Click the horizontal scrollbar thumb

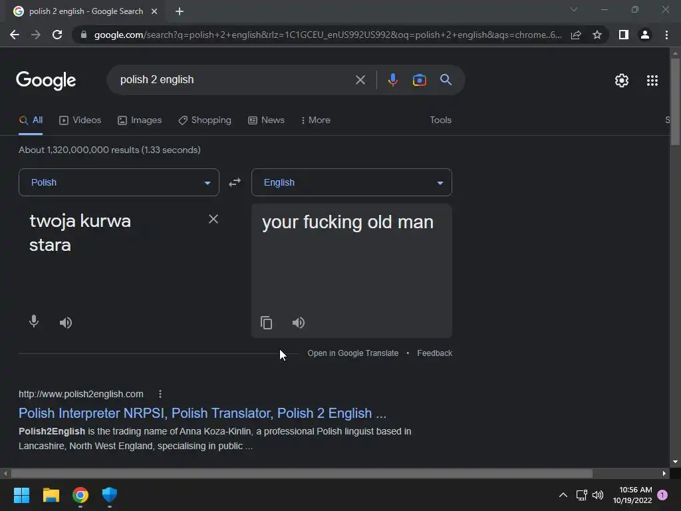[x=302, y=473]
